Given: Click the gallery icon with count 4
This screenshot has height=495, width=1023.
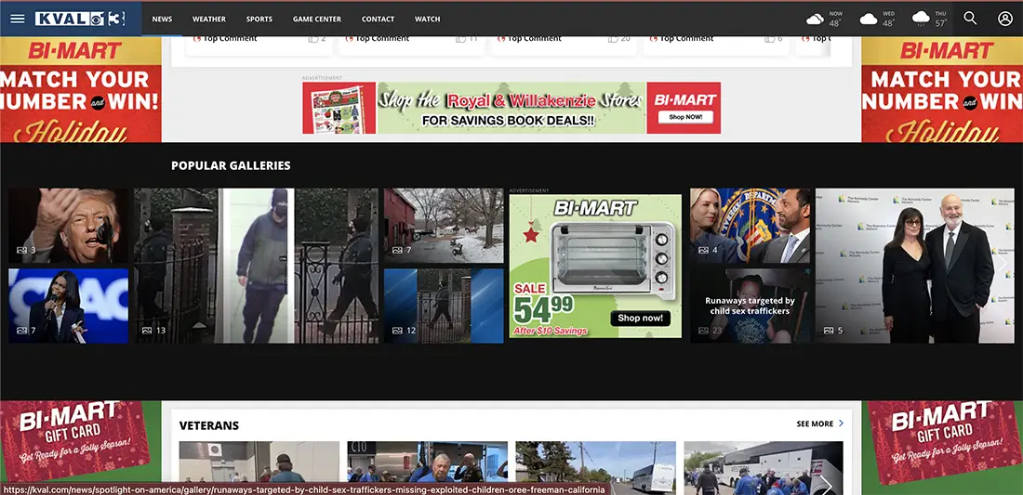Looking at the screenshot, I should 703,250.
